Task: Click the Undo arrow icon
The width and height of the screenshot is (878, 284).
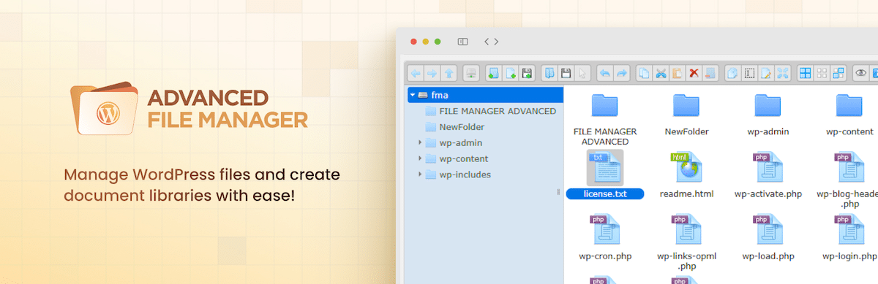Action: (605, 73)
